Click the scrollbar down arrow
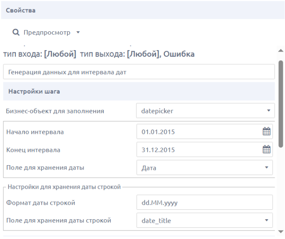The width and height of the screenshot is (285, 239). point(281,232)
